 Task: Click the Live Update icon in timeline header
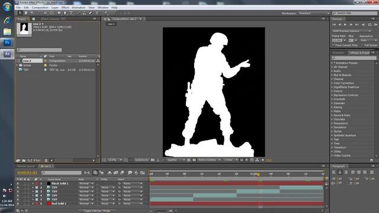(95, 173)
